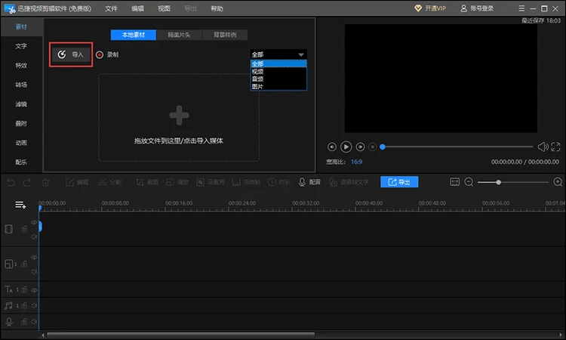Toggle the lock on the music track
Screen dimensions: 566x340
pyautogui.click(x=25, y=305)
